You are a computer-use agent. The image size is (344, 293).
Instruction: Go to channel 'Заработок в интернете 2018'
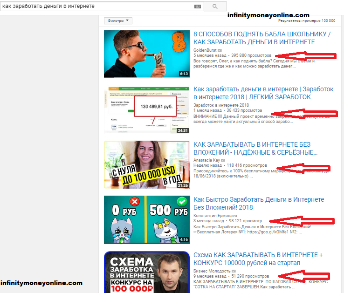(221, 105)
